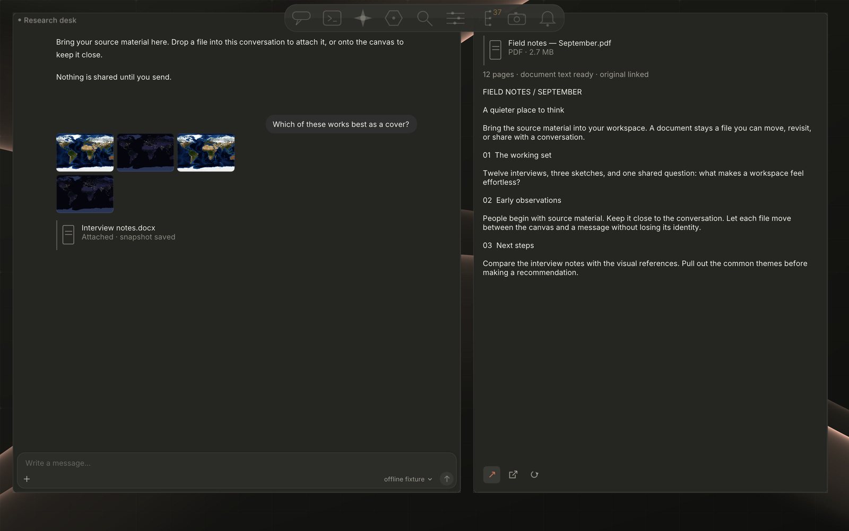Click the 'Attached · snapshot saved' status

point(128,237)
